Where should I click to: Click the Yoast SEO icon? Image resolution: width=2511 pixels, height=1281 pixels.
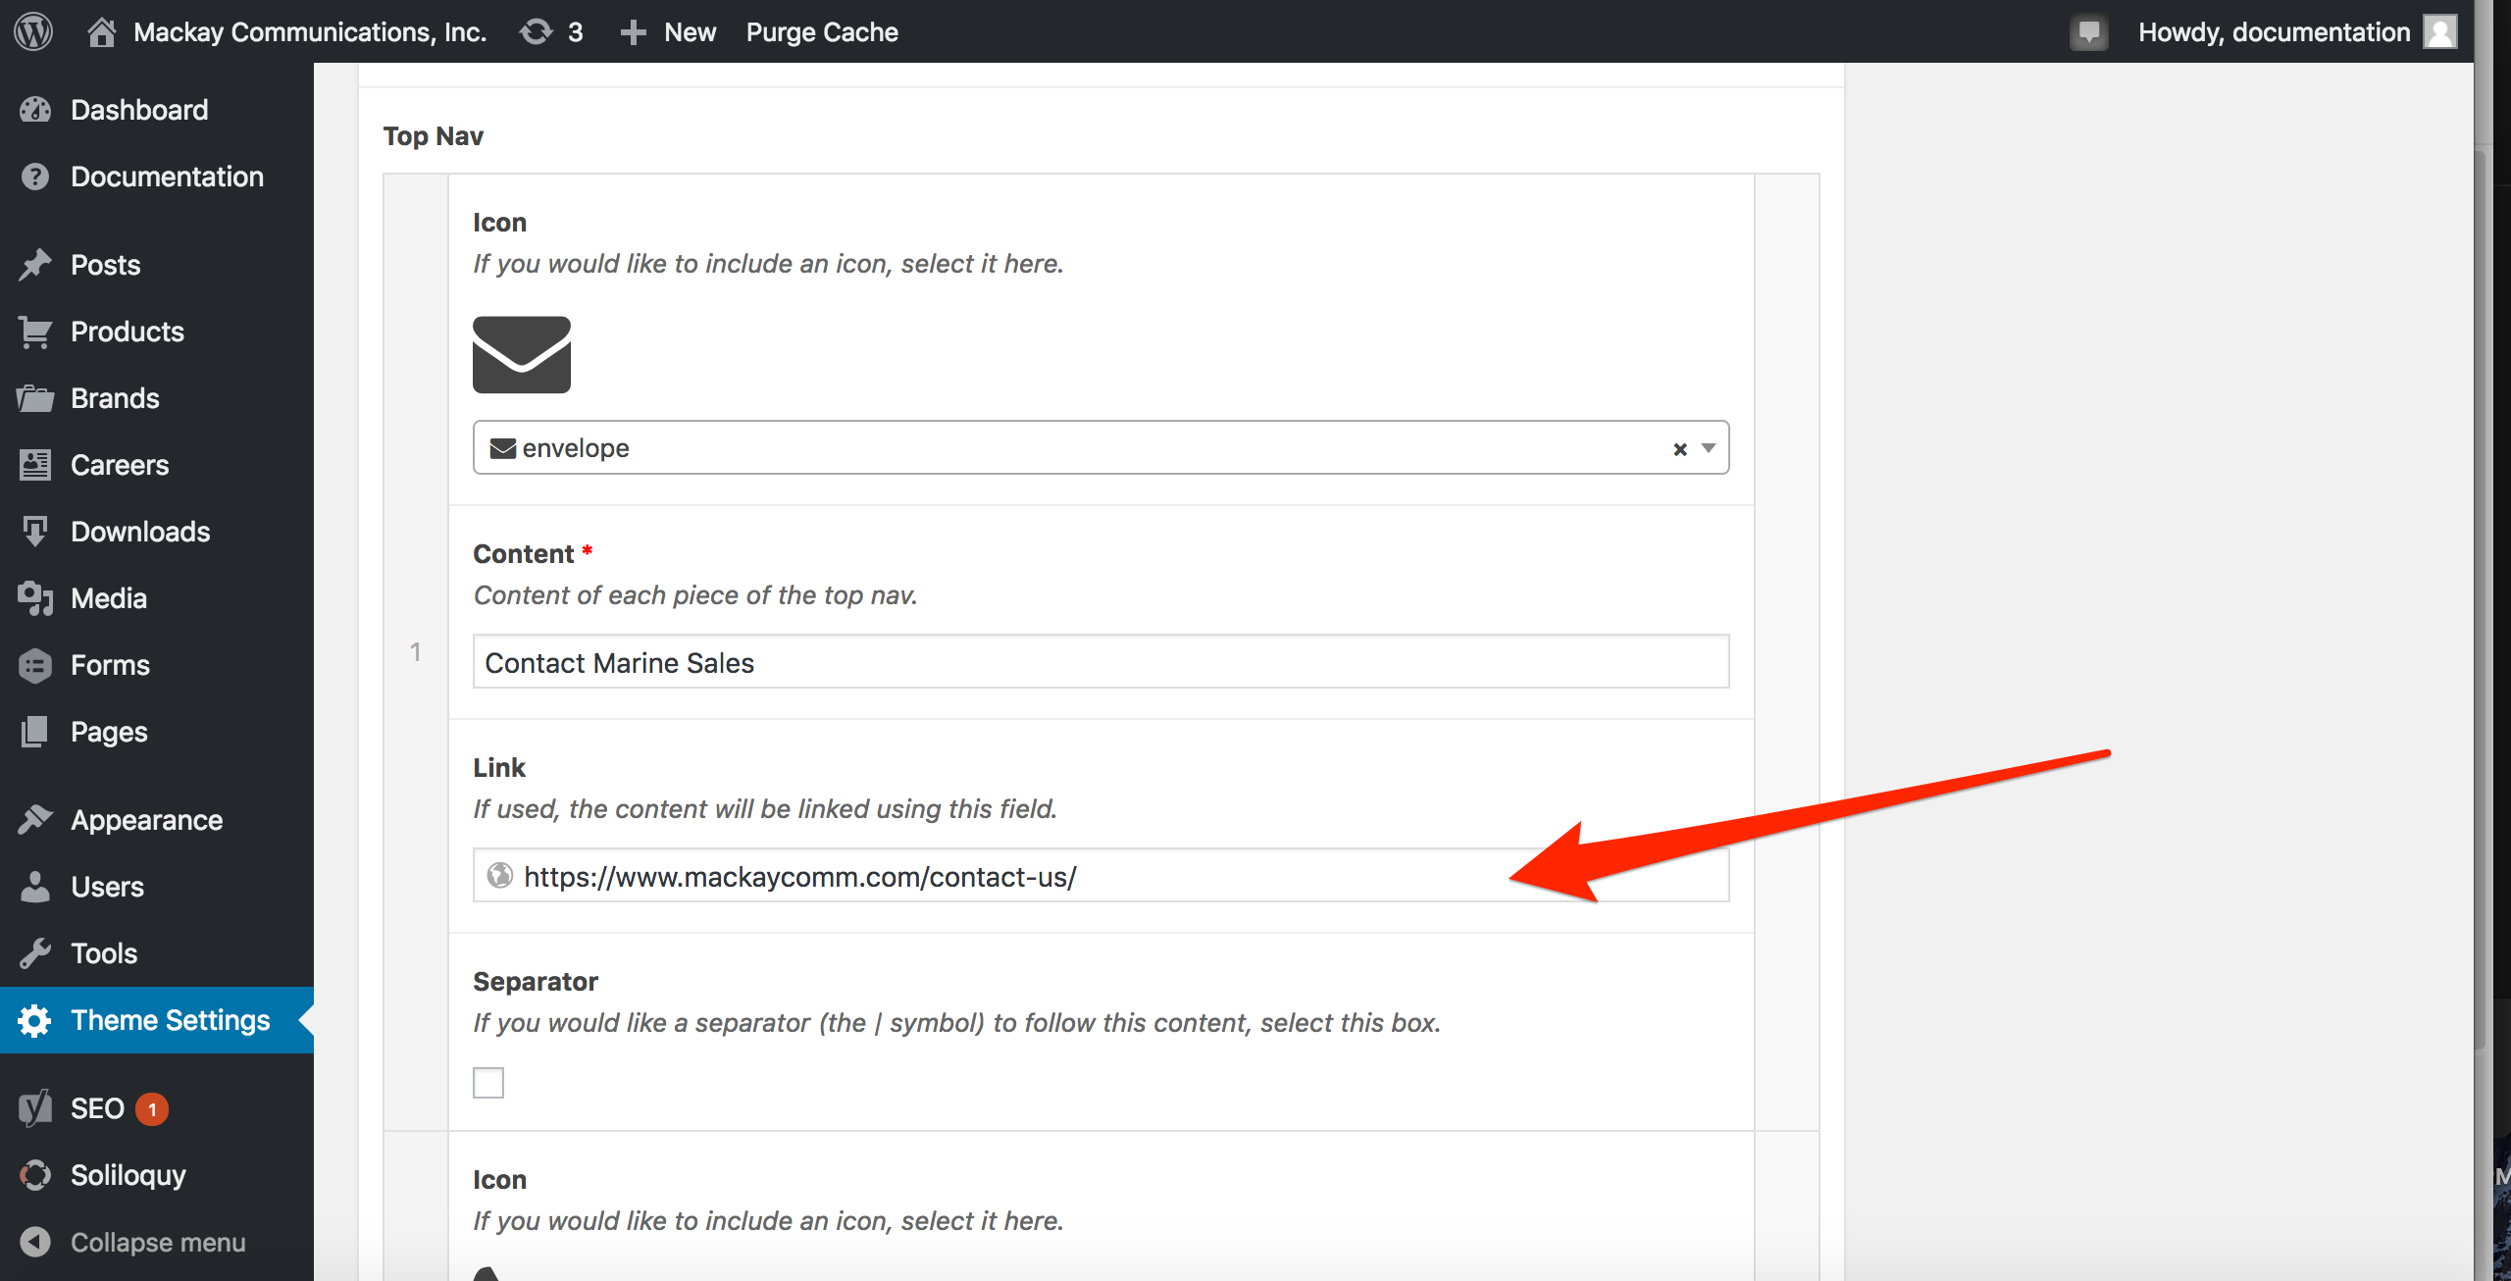(x=35, y=1108)
